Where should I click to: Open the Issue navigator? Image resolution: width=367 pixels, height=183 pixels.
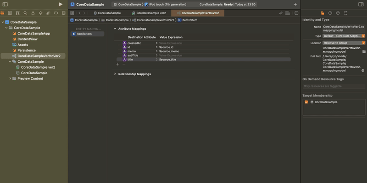(x=33, y=13)
